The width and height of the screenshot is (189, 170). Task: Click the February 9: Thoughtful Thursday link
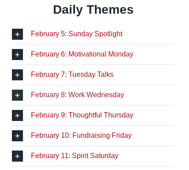[82, 115]
